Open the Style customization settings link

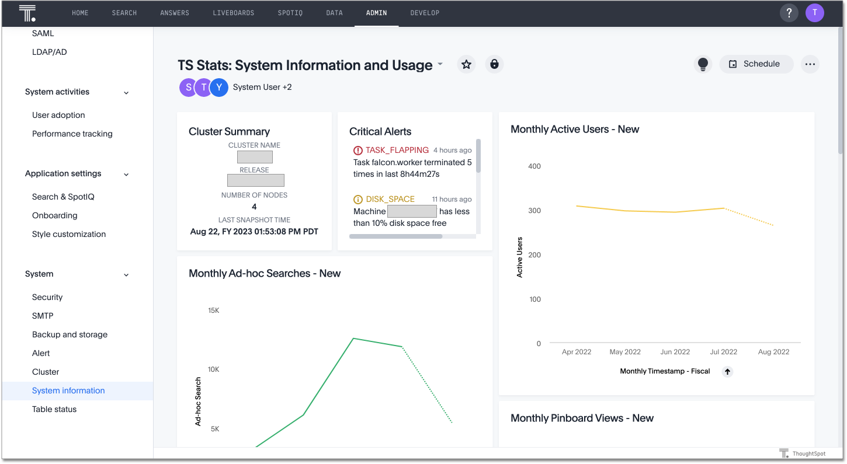pos(68,233)
